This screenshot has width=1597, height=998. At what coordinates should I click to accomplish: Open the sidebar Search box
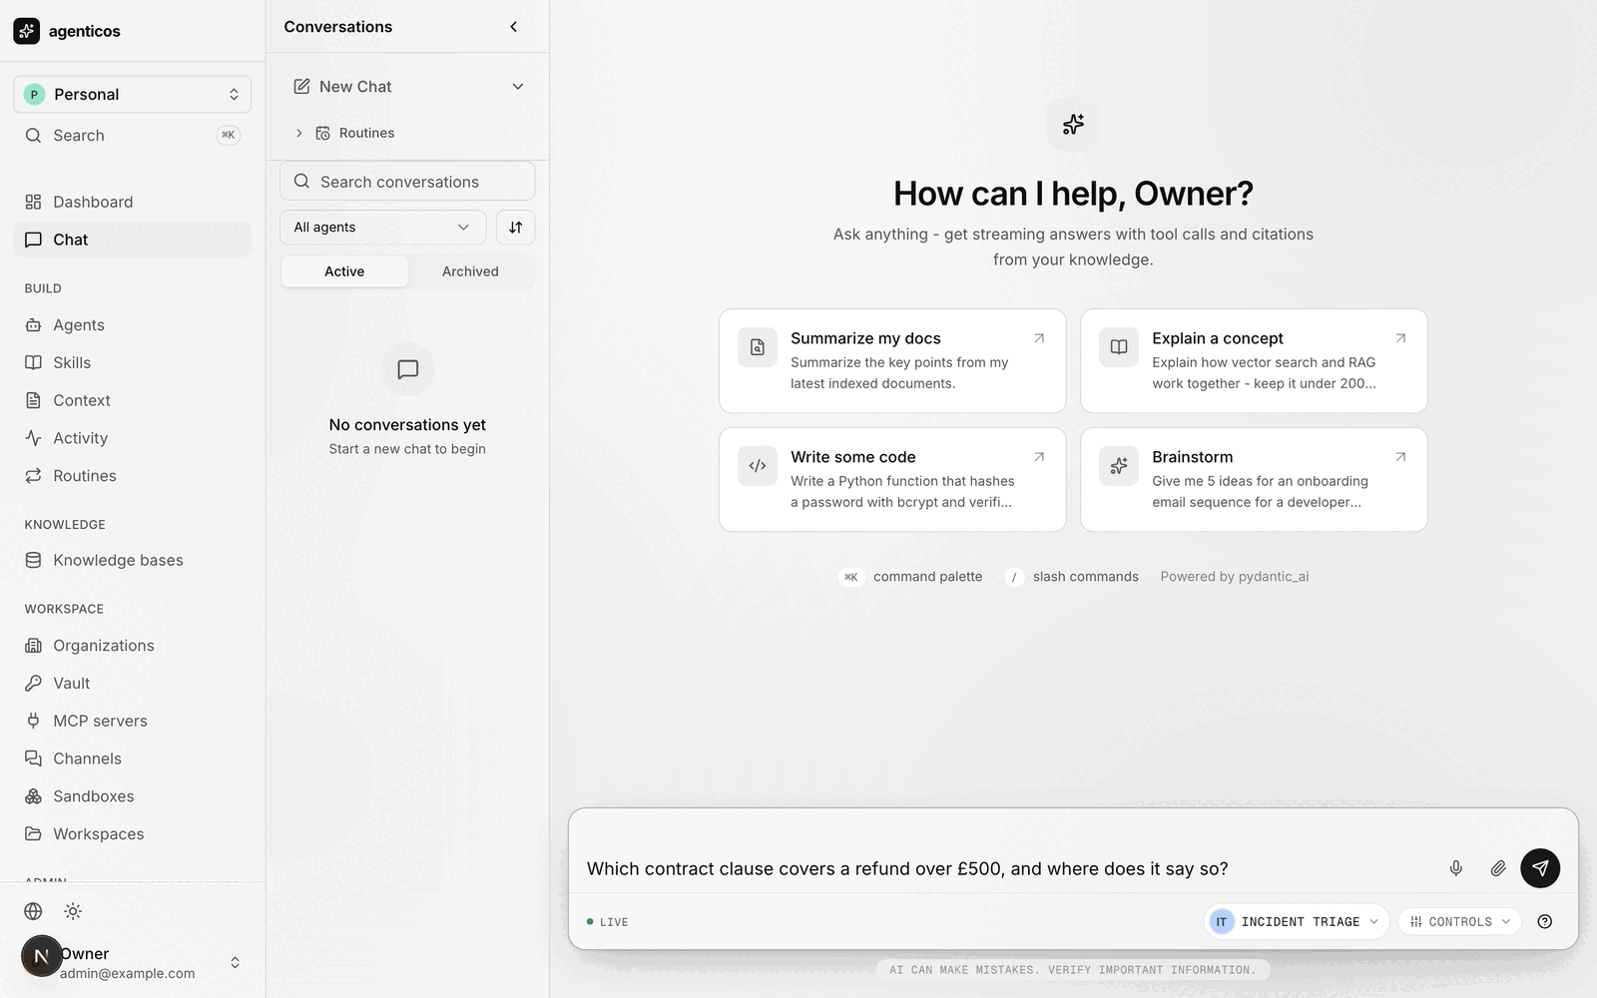click(133, 135)
